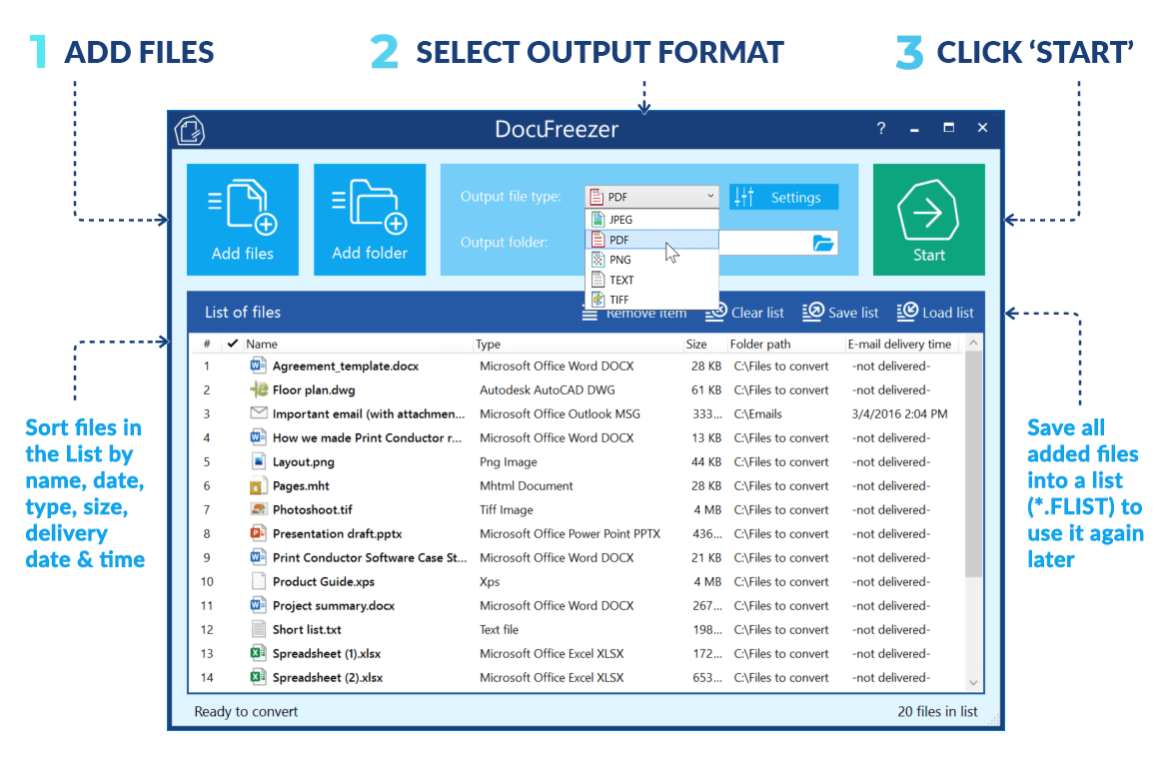Select the file name Floor plan.dwg

point(313,389)
